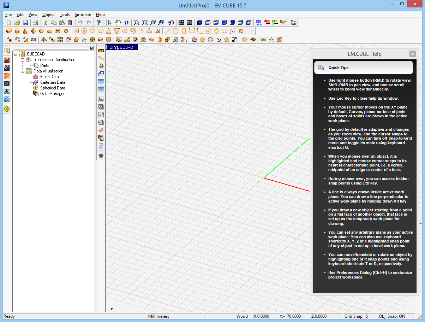Open the Simulate menu
Image resolution: width=425 pixels, height=322 pixels.
click(83, 14)
